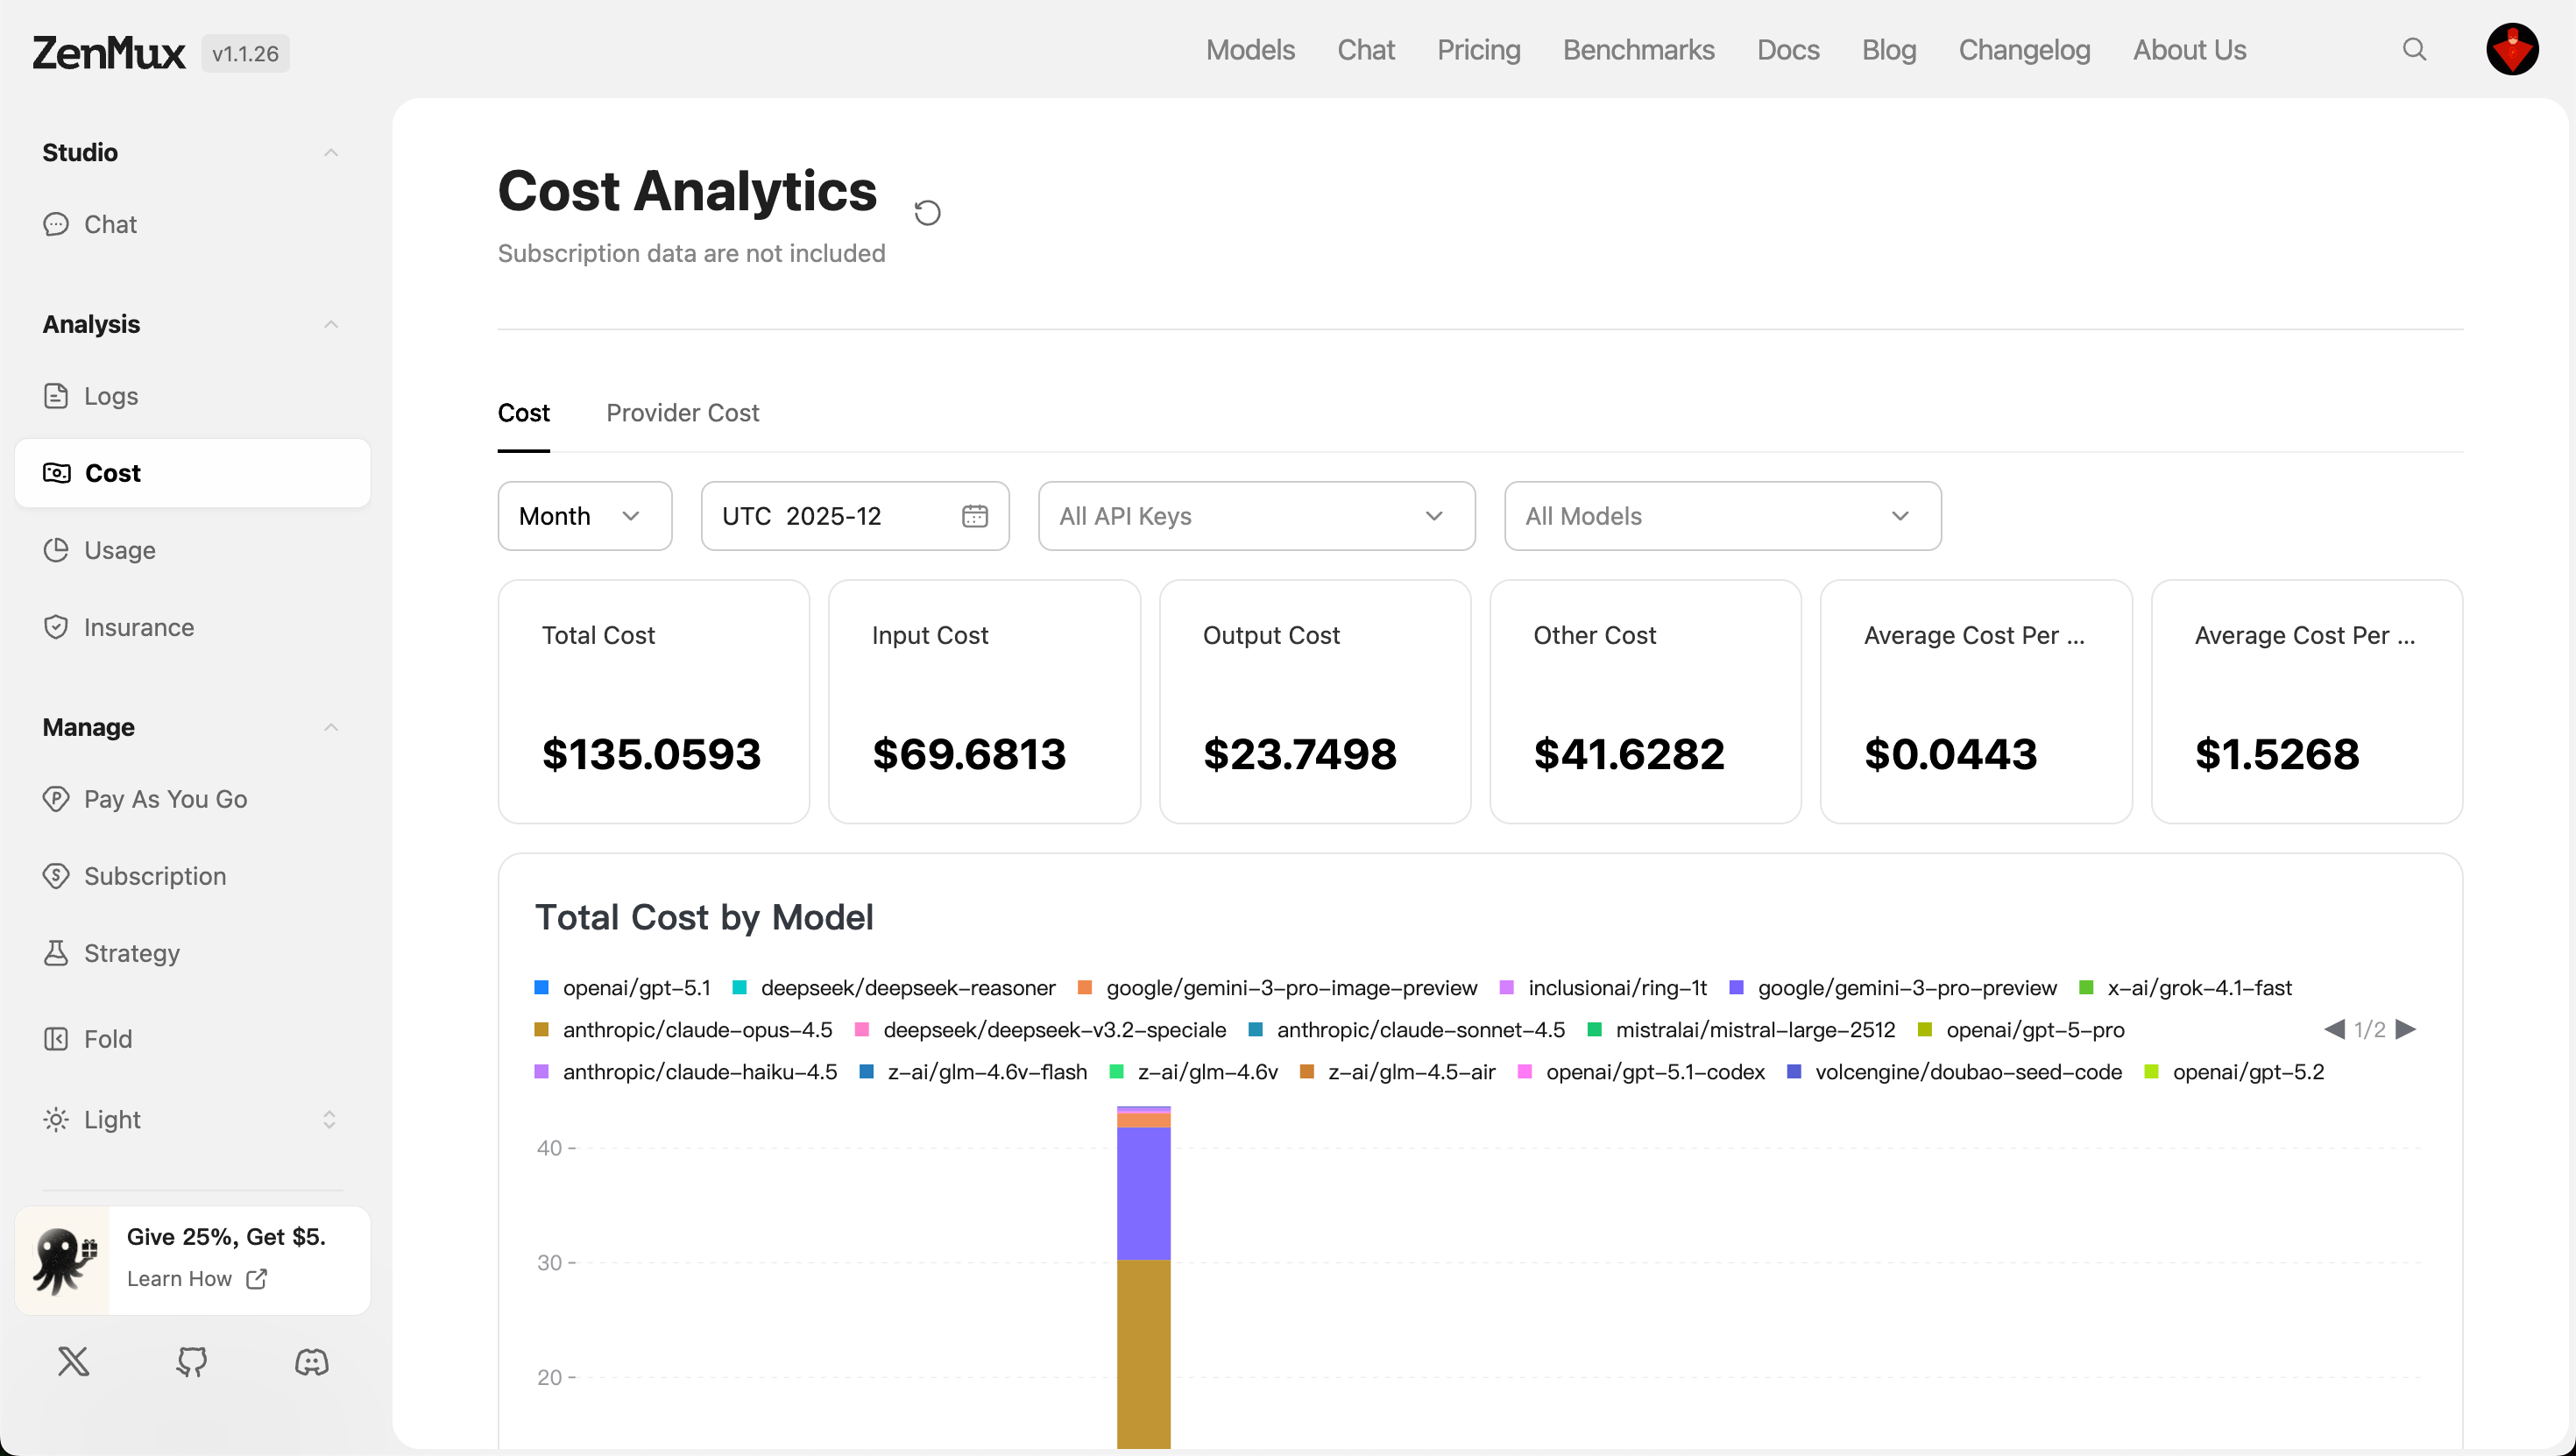Screen dimensions: 2576x1456
Task: Go to next legend page arrow
Action: click(2407, 1029)
